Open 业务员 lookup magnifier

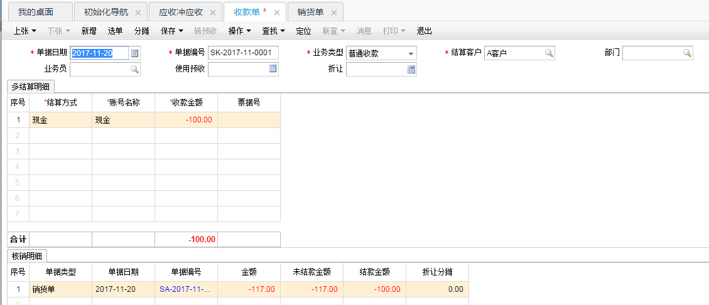tap(134, 69)
